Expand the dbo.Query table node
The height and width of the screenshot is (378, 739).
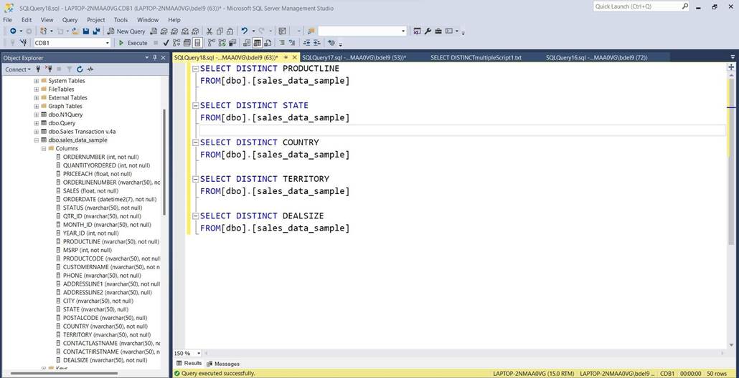tap(37, 123)
